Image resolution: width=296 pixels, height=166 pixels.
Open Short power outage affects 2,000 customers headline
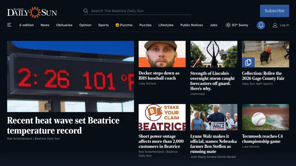[161, 141]
